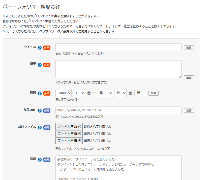Click into the タイトル text field
The image size is (209, 180).
(118, 47)
